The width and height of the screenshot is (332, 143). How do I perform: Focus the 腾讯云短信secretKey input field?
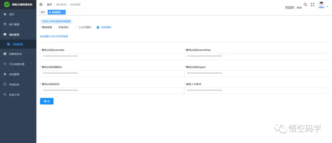coord(256,56)
